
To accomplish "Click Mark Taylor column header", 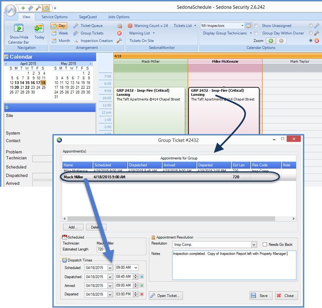I will click(x=299, y=61).
